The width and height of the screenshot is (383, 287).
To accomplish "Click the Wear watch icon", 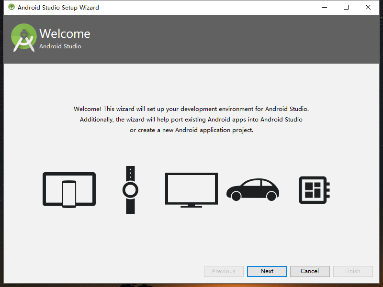I will [130, 190].
